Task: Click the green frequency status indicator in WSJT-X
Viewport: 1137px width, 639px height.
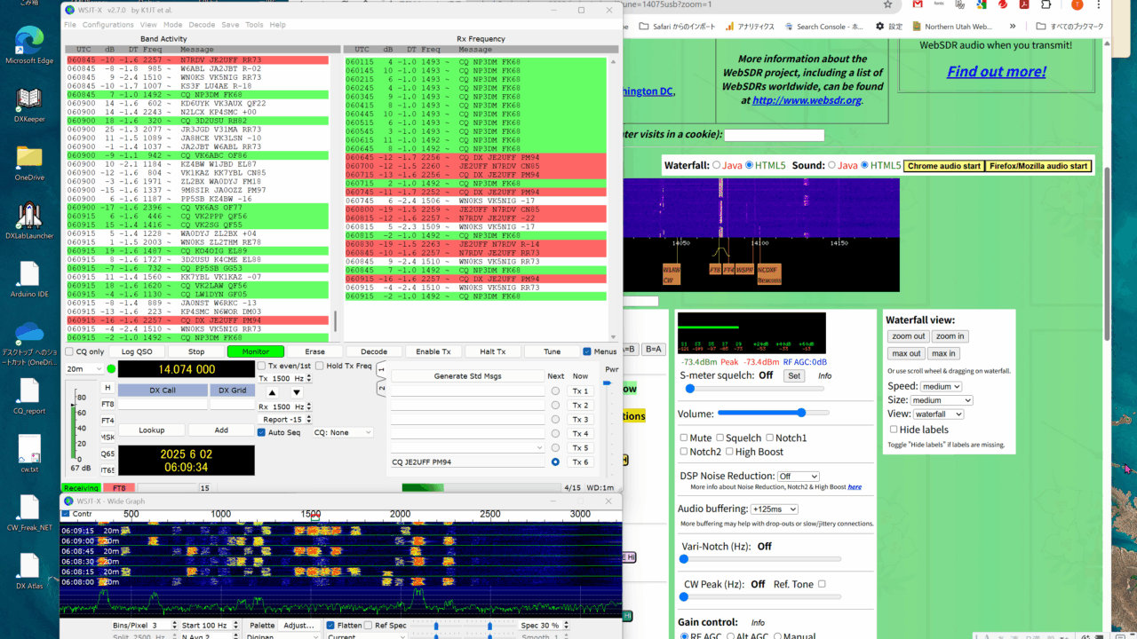Action: tap(111, 368)
